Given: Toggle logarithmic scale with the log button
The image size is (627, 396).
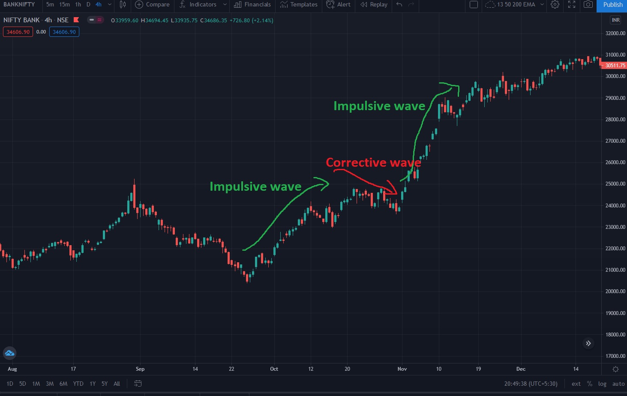Looking at the screenshot, I should pyautogui.click(x=602, y=384).
